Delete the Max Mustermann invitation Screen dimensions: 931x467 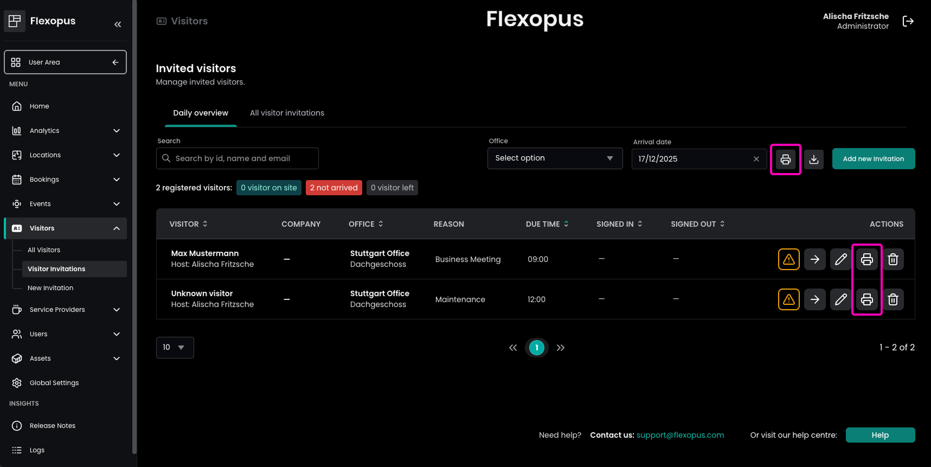click(893, 259)
